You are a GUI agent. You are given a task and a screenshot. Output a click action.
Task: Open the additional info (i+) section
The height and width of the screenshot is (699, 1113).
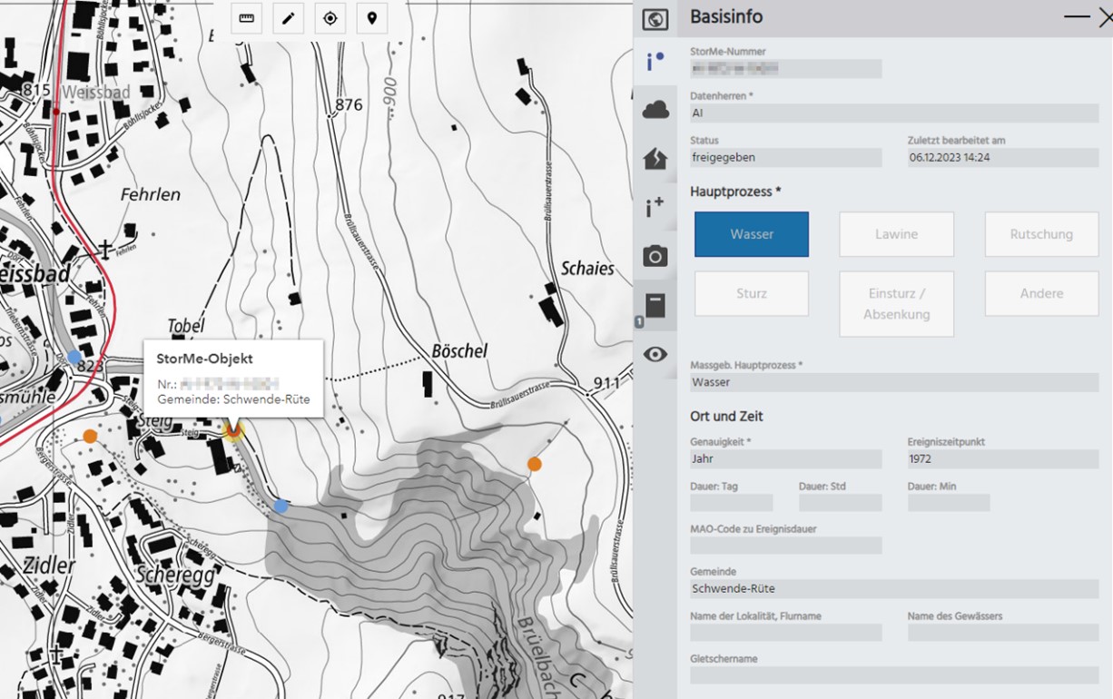click(655, 208)
